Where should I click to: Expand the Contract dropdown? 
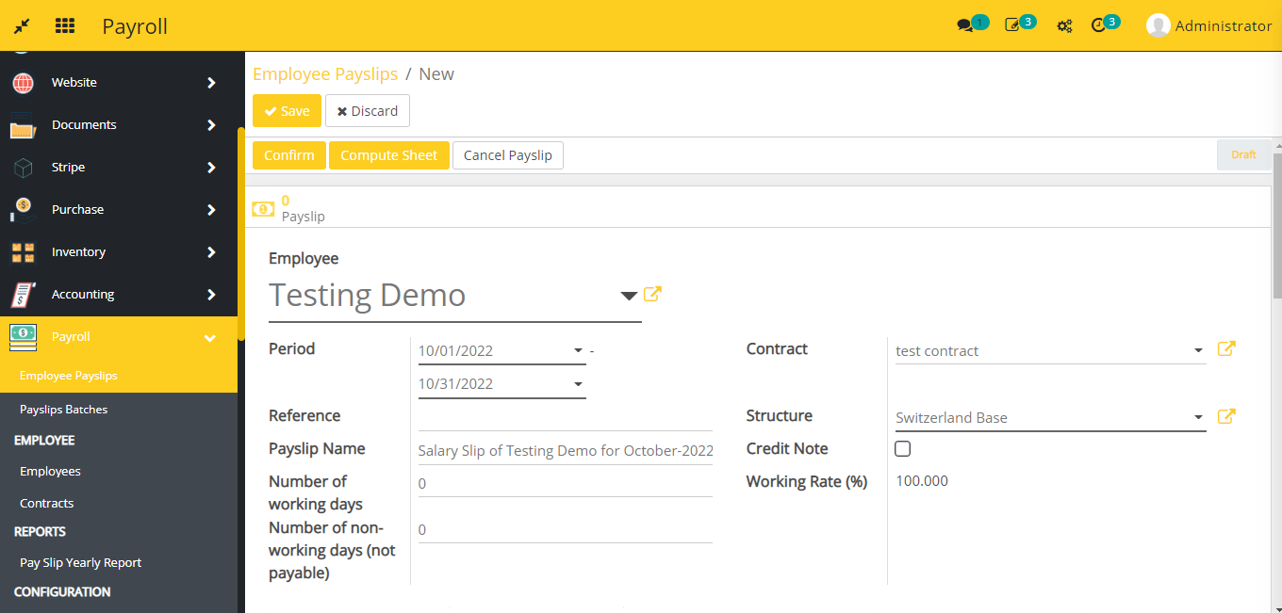coord(1198,350)
